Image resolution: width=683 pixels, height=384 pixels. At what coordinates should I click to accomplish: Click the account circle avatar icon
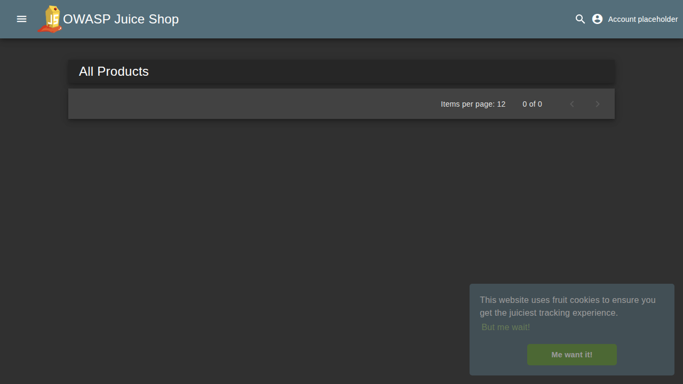598,19
